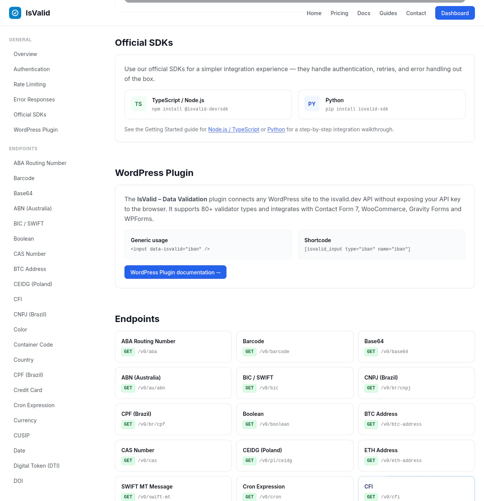Select the CAS Number endpoint card
Viewport: 484px width, 501px height.
pyautogui.click(x=173, y=456)
